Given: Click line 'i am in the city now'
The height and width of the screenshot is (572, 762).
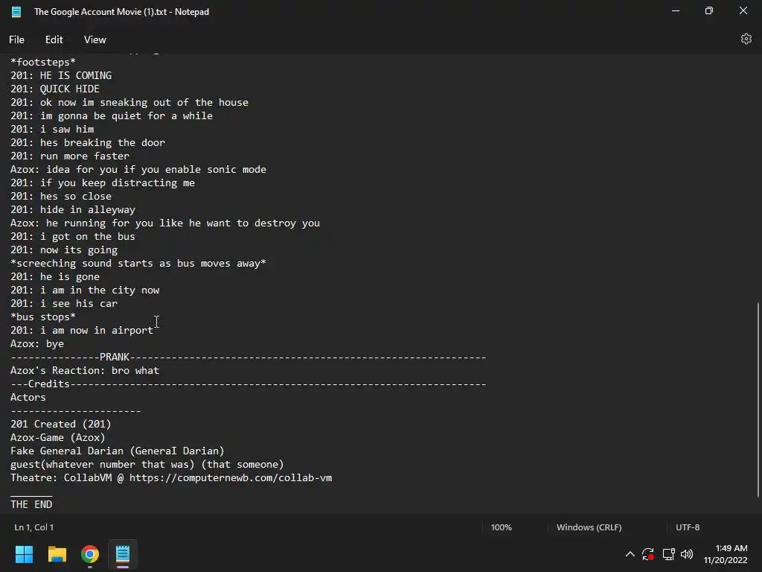Looking at the screenshot, I should click(x=100, y=290).
